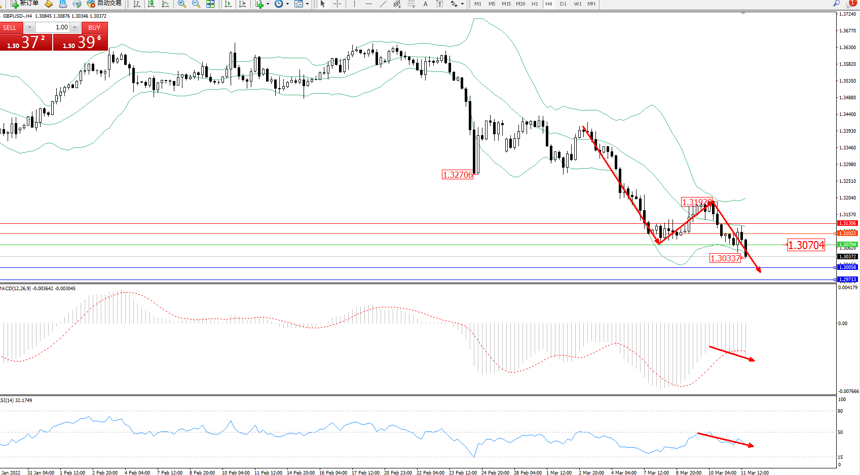Screen dimensions: 860x475
Task: Switch timeframe to D1
Action: tap(563, 4)
